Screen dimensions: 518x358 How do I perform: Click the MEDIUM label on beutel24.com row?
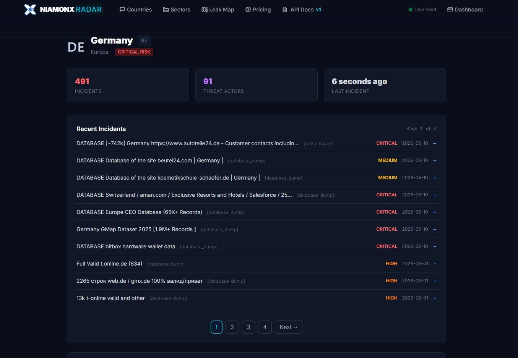coord(388,160)
